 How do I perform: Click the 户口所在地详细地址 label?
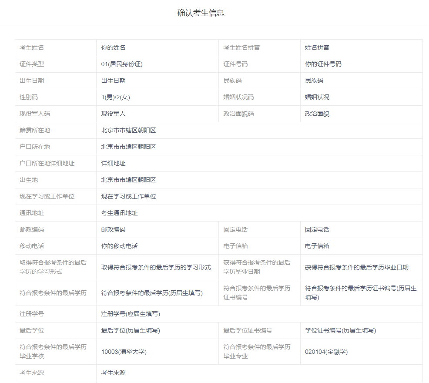(x=47, y=164)
